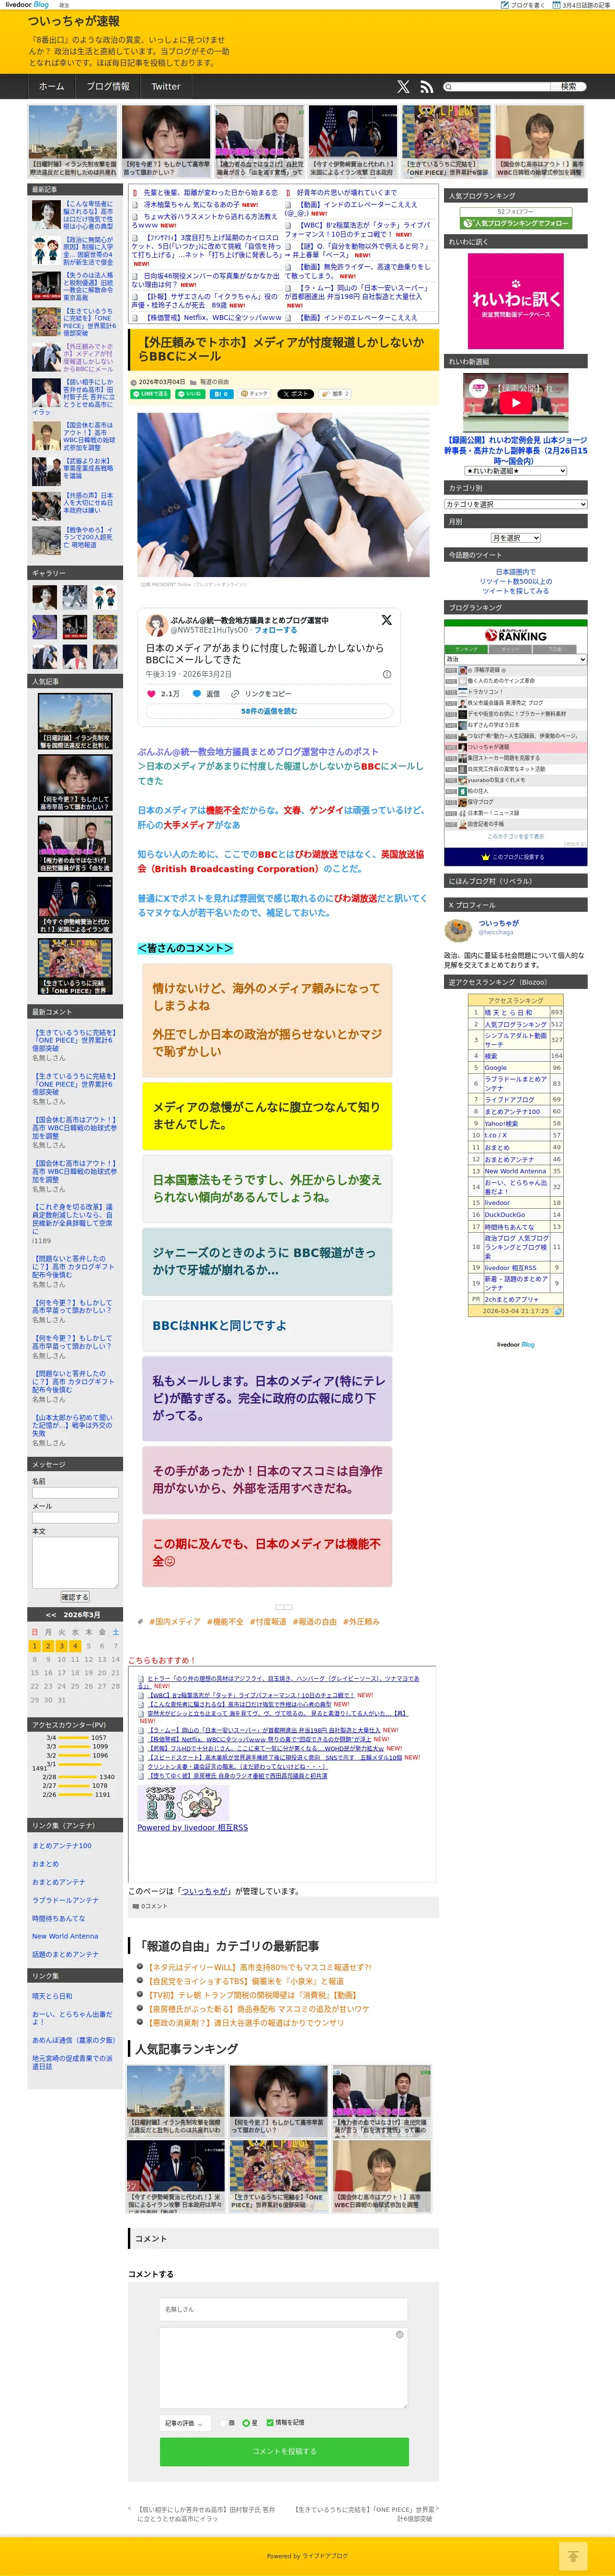Open the '政治' ranking category dropdown

pos(515,659)
